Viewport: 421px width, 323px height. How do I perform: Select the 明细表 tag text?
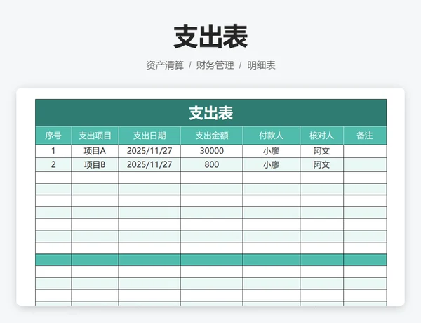pyautogui.click(x=261, y=65)
